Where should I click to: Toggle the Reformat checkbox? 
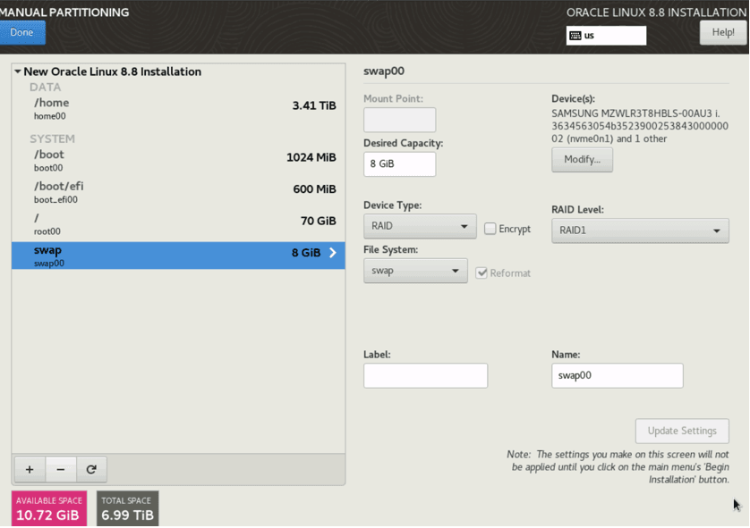point(482,272)
